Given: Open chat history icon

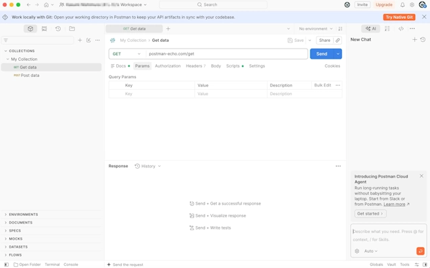Looking at the screenshot, I should coord(423,40).
